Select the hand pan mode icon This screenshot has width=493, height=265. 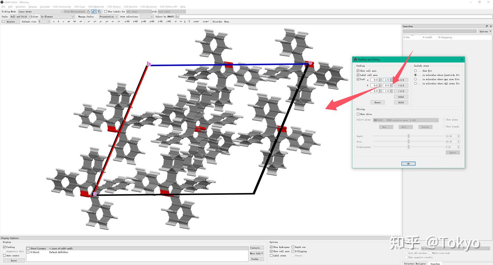pyautogui.click(x=88, y=11)
